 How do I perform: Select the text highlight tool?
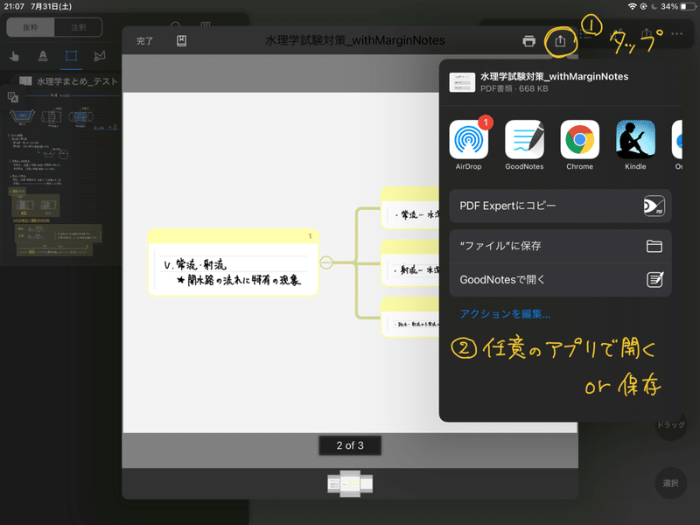[42, 55]
